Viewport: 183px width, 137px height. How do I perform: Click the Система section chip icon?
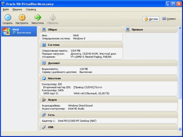pos(44,45)
